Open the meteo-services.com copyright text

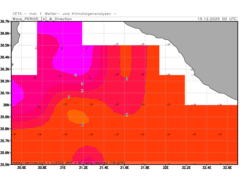[x=68, y=162]
